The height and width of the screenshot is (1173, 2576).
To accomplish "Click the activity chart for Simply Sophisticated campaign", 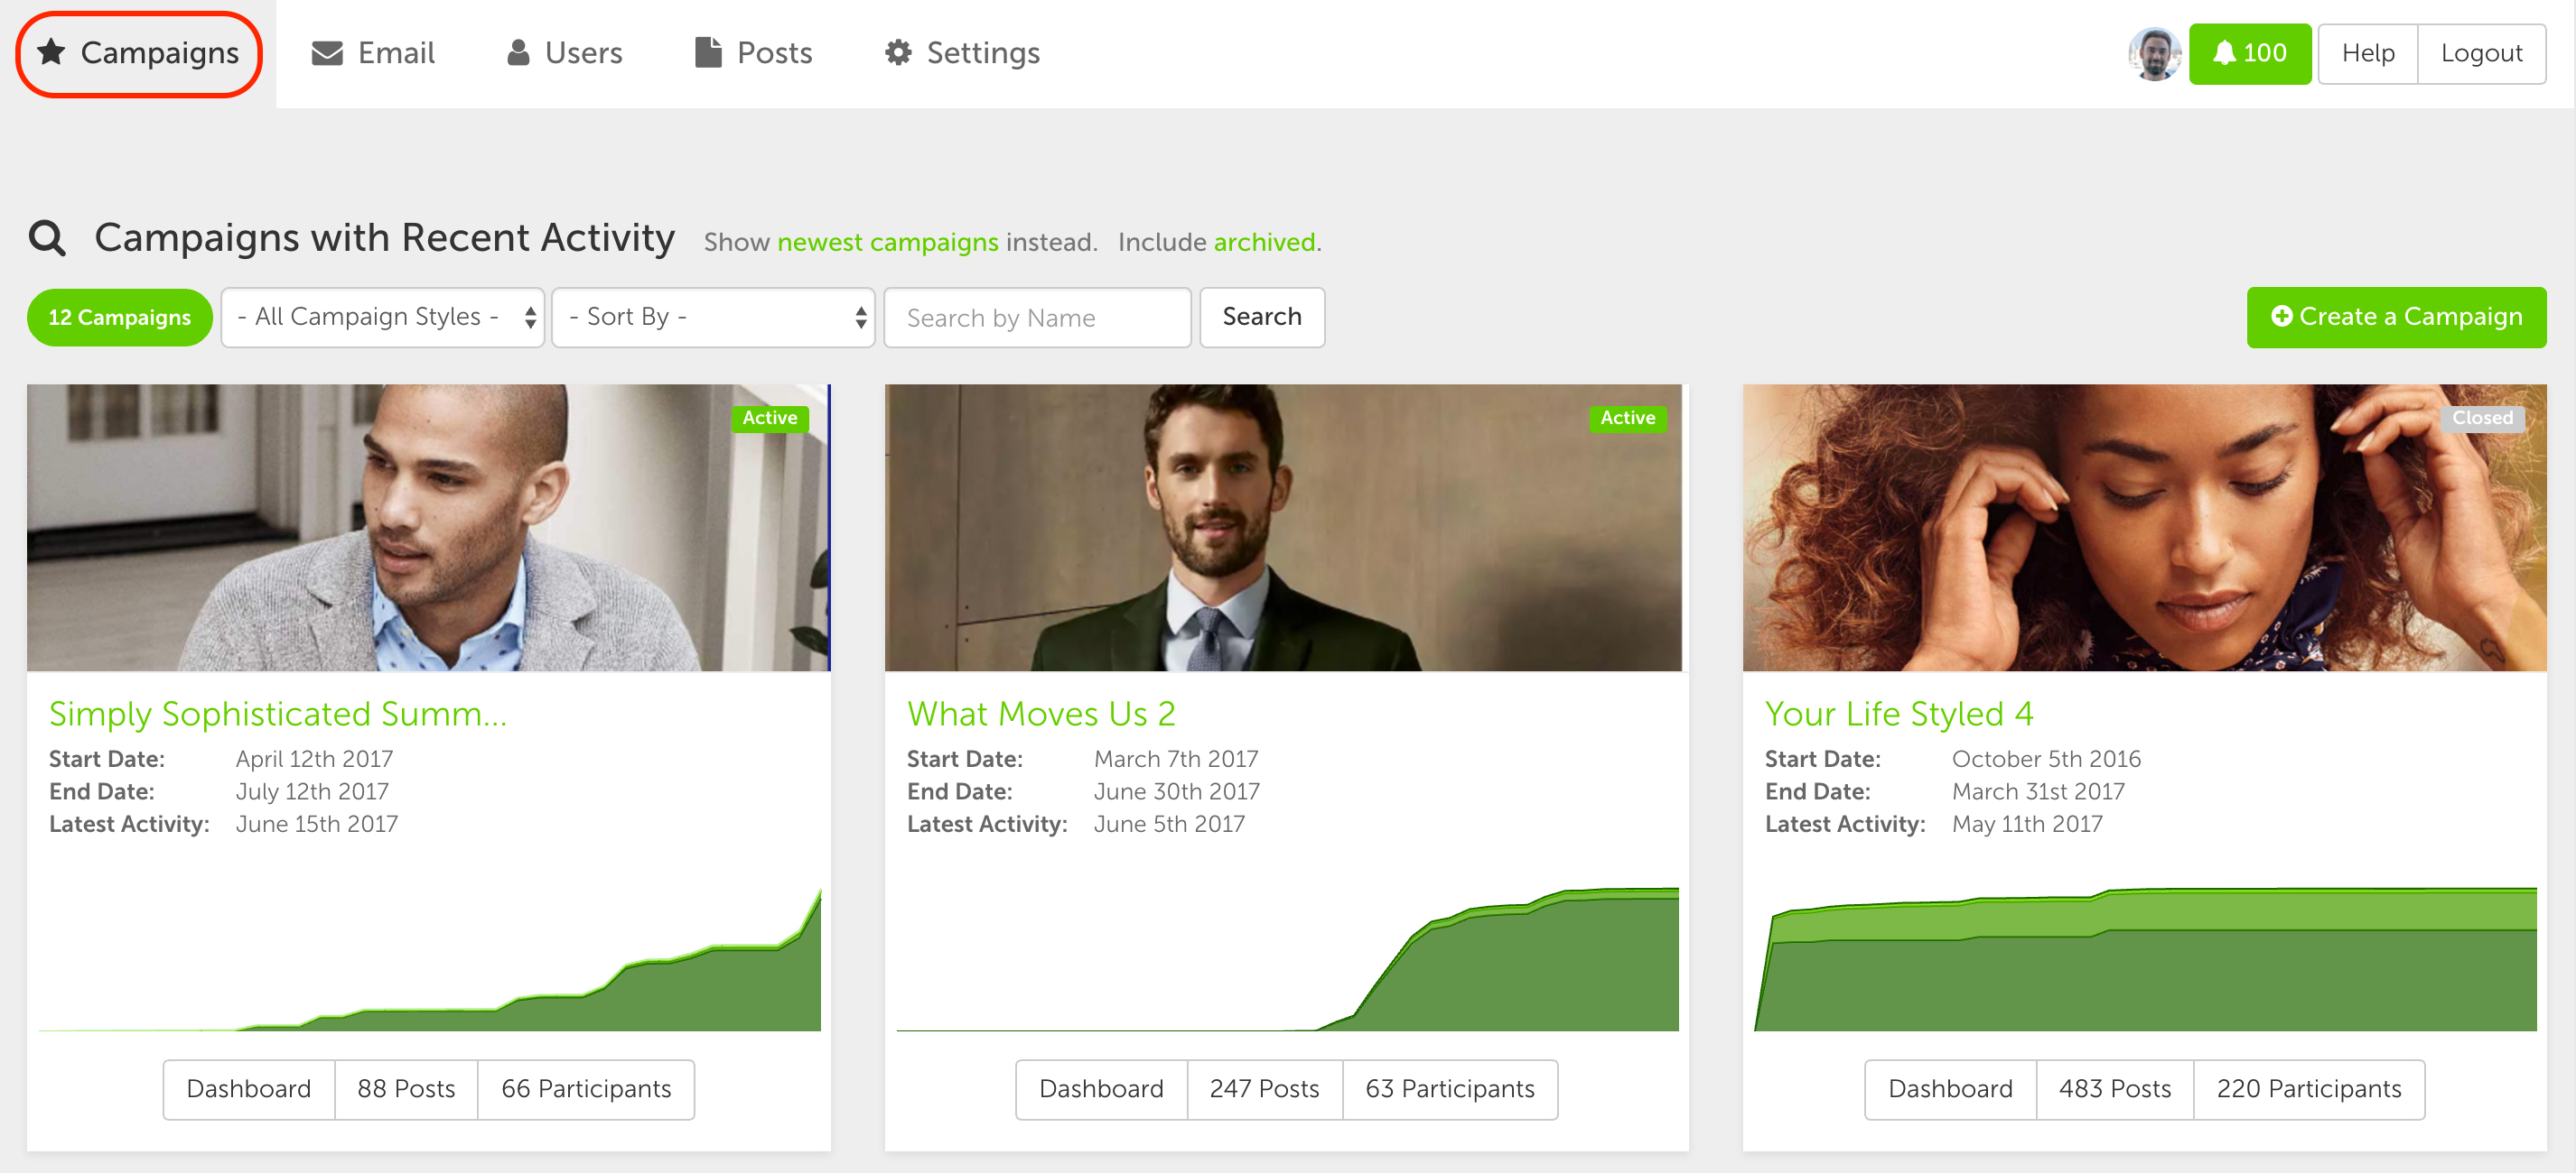I will tap(430, 959).
